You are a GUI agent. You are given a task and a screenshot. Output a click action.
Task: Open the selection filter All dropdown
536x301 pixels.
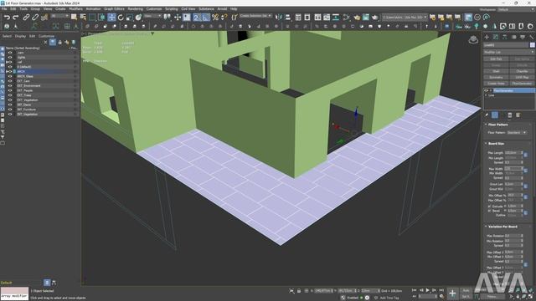[x=59, y=16]
